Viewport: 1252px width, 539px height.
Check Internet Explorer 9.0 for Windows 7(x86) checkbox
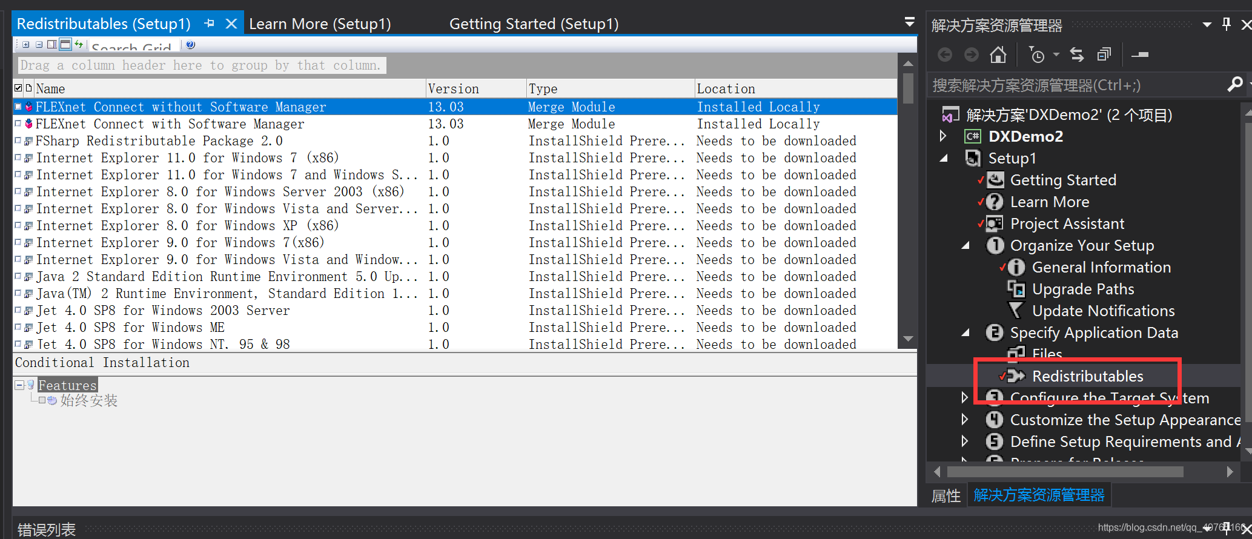tap(18, 242)
